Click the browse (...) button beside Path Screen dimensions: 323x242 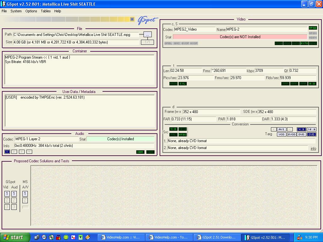pyautogui.click(x=148, y=35)
